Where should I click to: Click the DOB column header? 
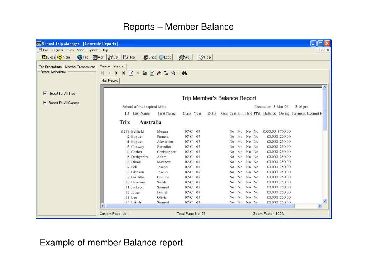[212, 113]
